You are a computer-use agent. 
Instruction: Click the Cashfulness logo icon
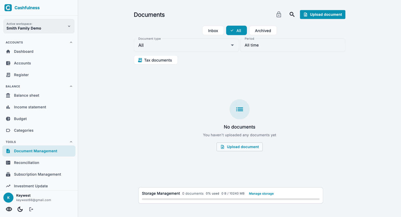(x=8, y=8)
